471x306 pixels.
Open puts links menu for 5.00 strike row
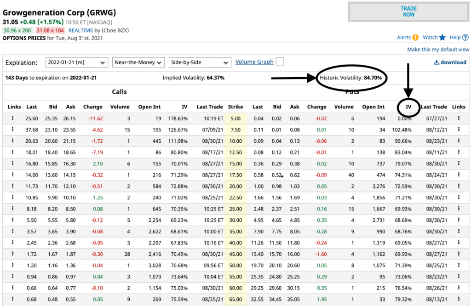459,118
